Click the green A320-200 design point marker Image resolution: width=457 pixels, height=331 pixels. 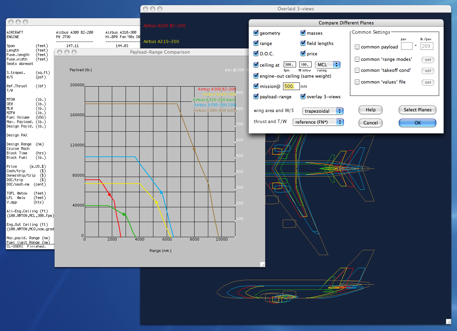(x=124, y=214)
